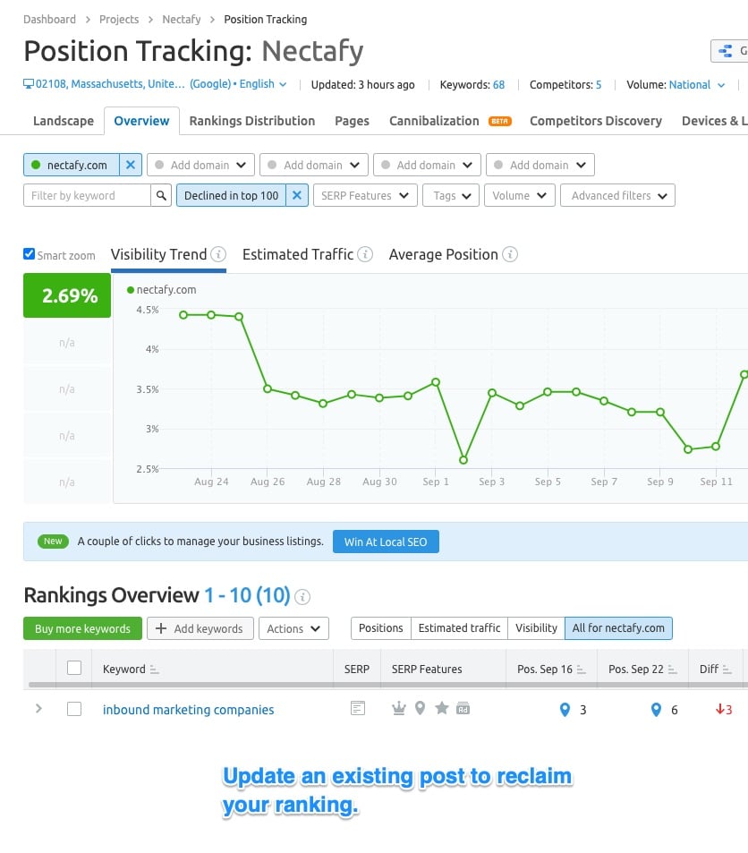Select the 'All for nectafy.com' view
748x853 pixels.
(618, 627)
